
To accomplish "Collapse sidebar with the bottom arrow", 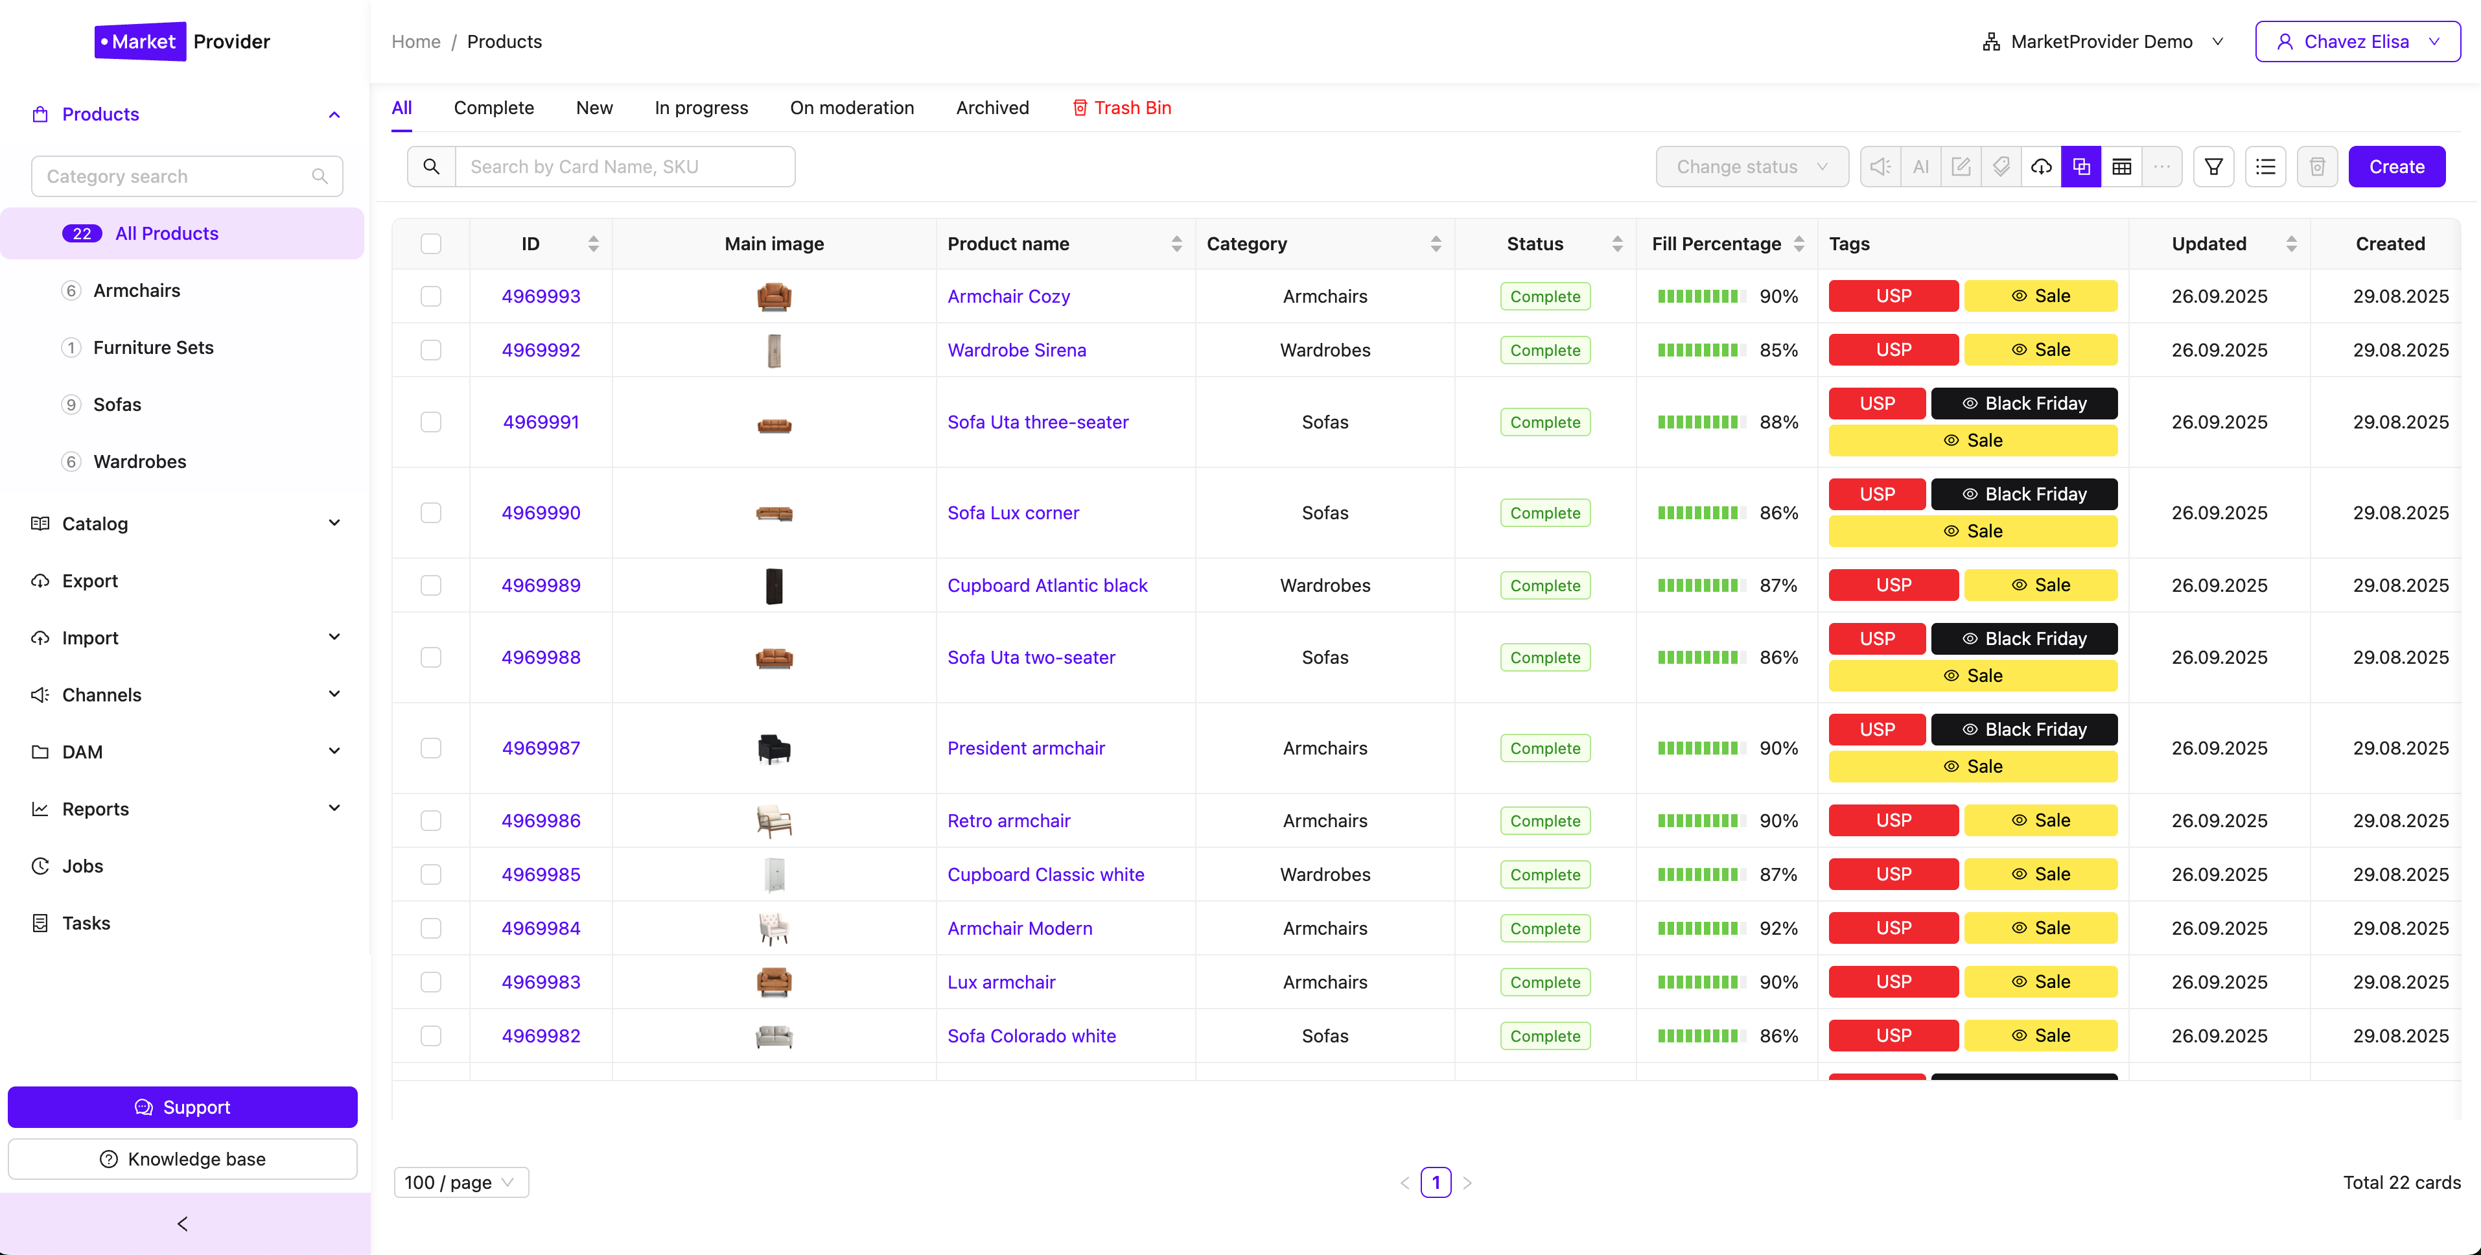I will [x=183, y=1223].
